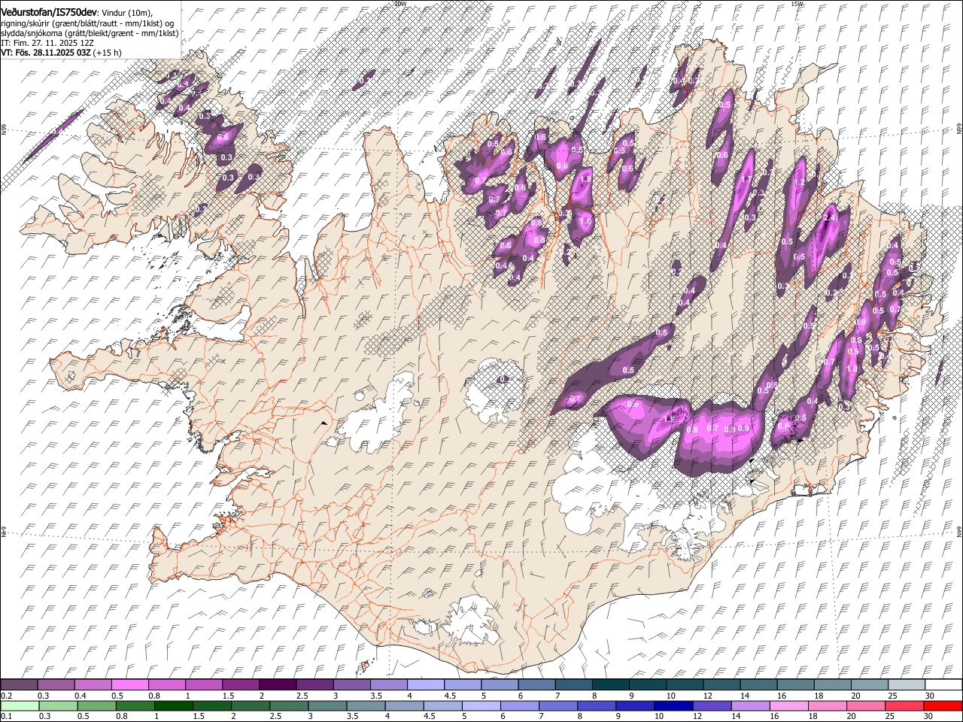Select the 0.3 swatch in upper snow legend
This screenshot has height=722, width=963.
tap(56, 685)
